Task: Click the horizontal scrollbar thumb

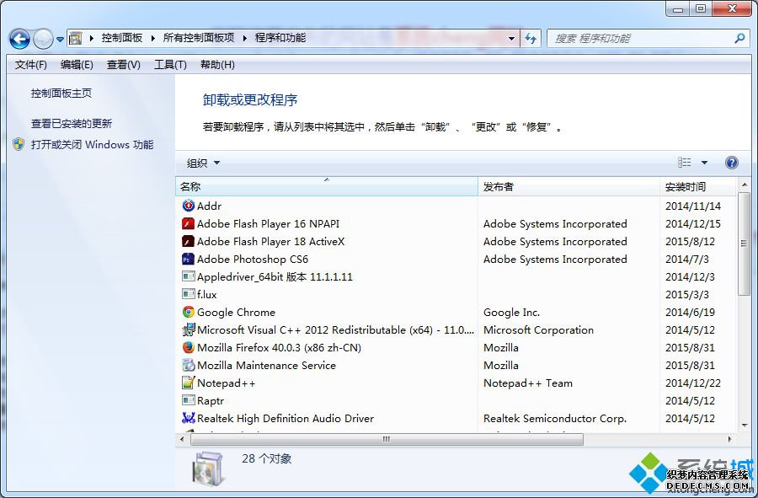Action: [387, 439]
